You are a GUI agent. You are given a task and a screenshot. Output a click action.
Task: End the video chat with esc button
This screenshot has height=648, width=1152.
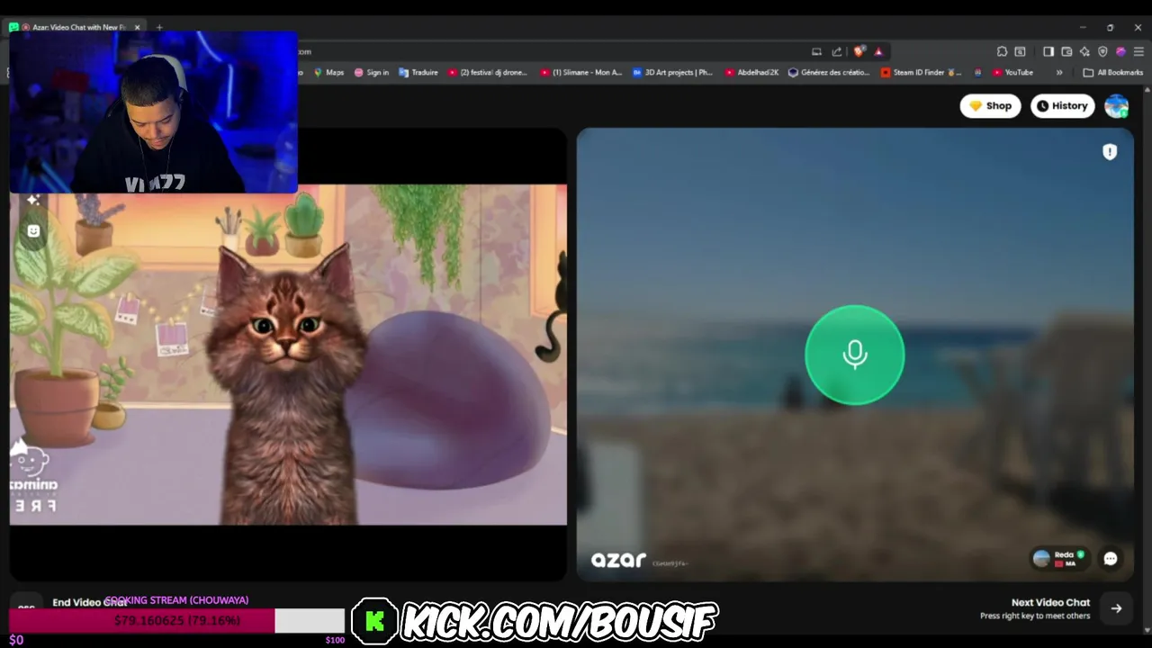tap(26, 608)
